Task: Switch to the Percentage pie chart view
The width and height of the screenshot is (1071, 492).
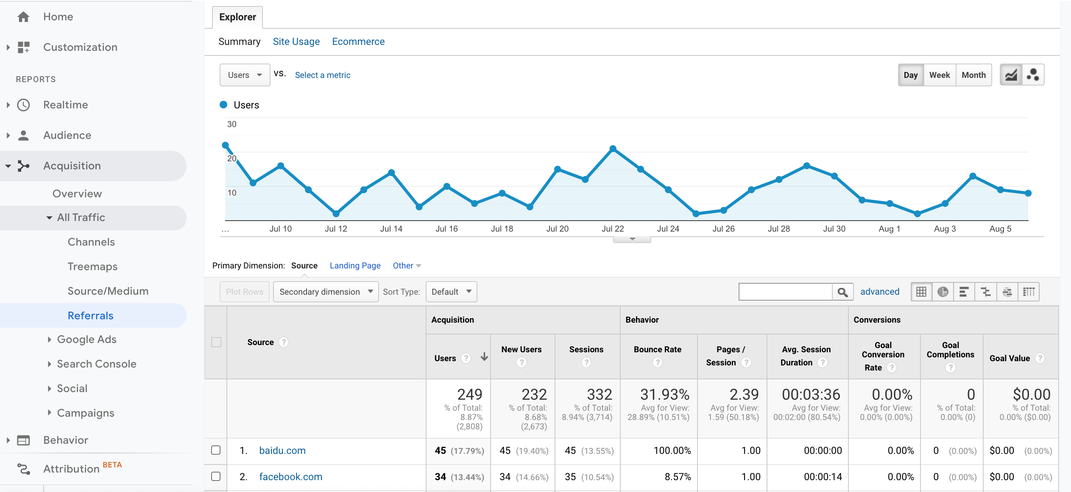Action: (x=943, y=291)
